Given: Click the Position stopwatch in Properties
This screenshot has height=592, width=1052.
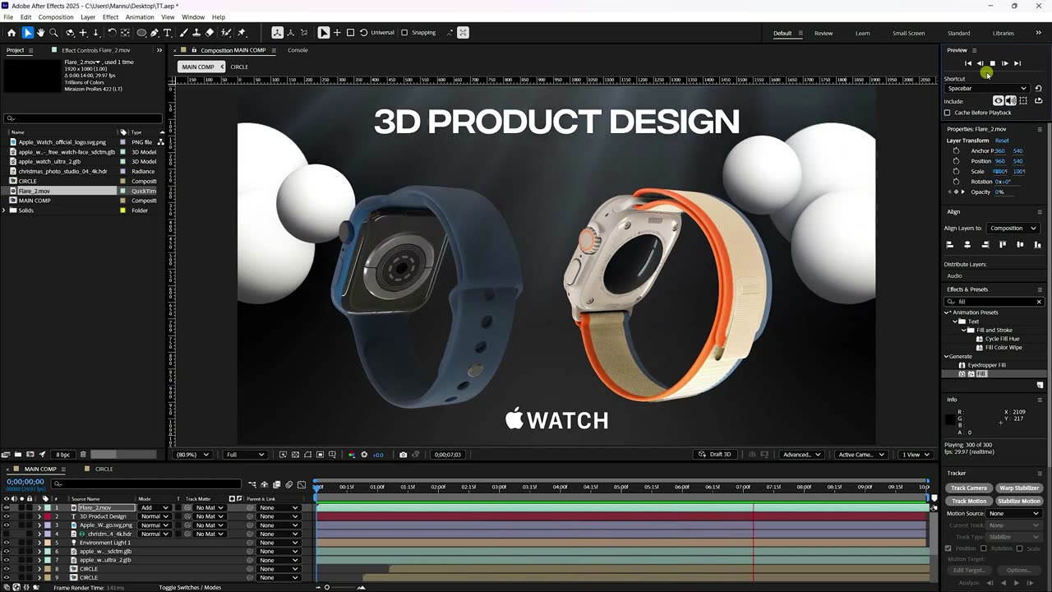Looking at the screenshot, I should (x=956, y=161).
